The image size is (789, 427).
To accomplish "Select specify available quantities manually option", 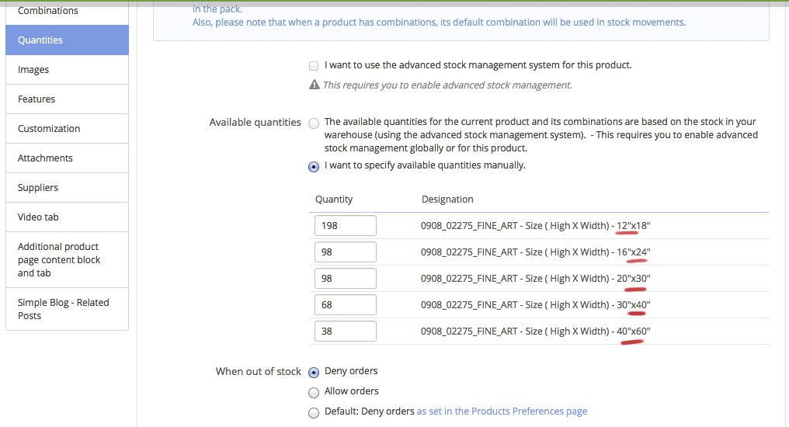I will tap(314, 166).
